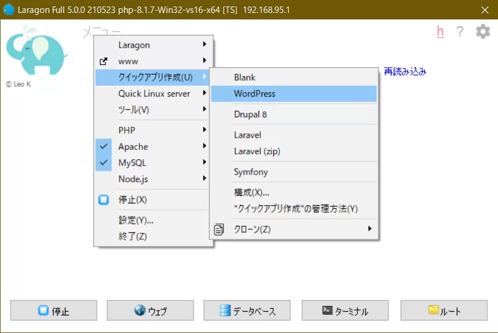This screenshot has height=333, width=498.
Task: Click the 再読み込み reload link
Action: pos(405,72)
